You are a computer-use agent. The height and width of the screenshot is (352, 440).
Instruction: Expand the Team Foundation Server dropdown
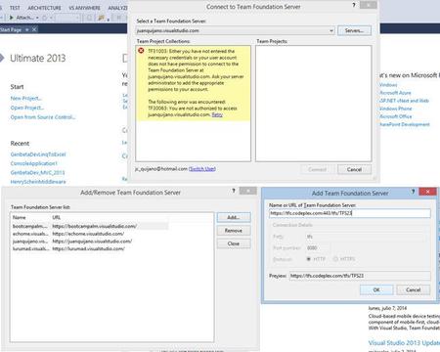pos(331,30)
